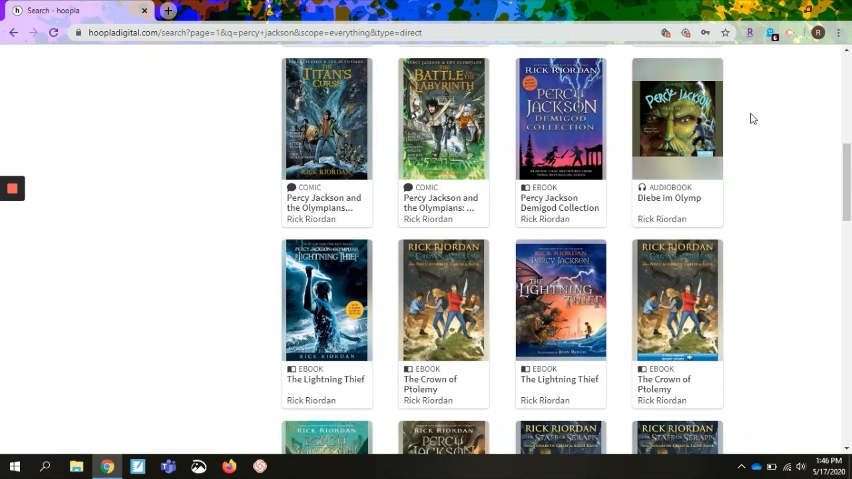The width and height of the screenshot is (852, 479).
Task: Switch to Chrome in the taskbar
Action: coord(107,466)
